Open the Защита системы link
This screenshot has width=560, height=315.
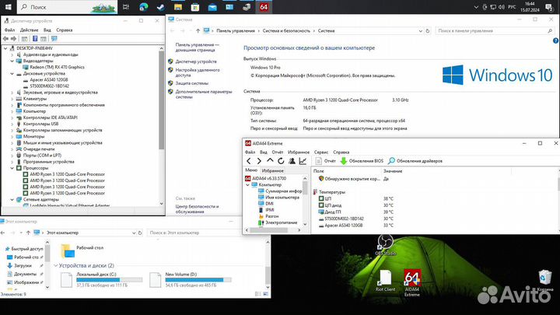192,83
